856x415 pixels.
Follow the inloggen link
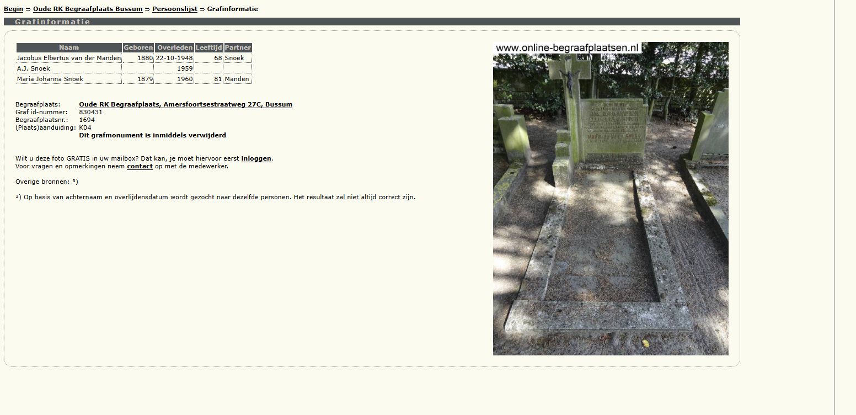(256, 158)
